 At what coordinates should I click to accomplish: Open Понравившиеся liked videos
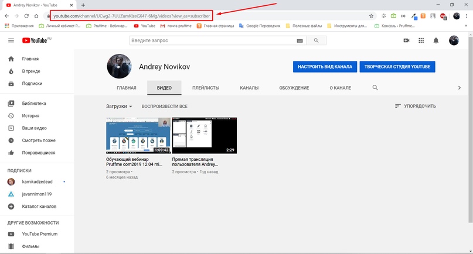coord(37,153)
